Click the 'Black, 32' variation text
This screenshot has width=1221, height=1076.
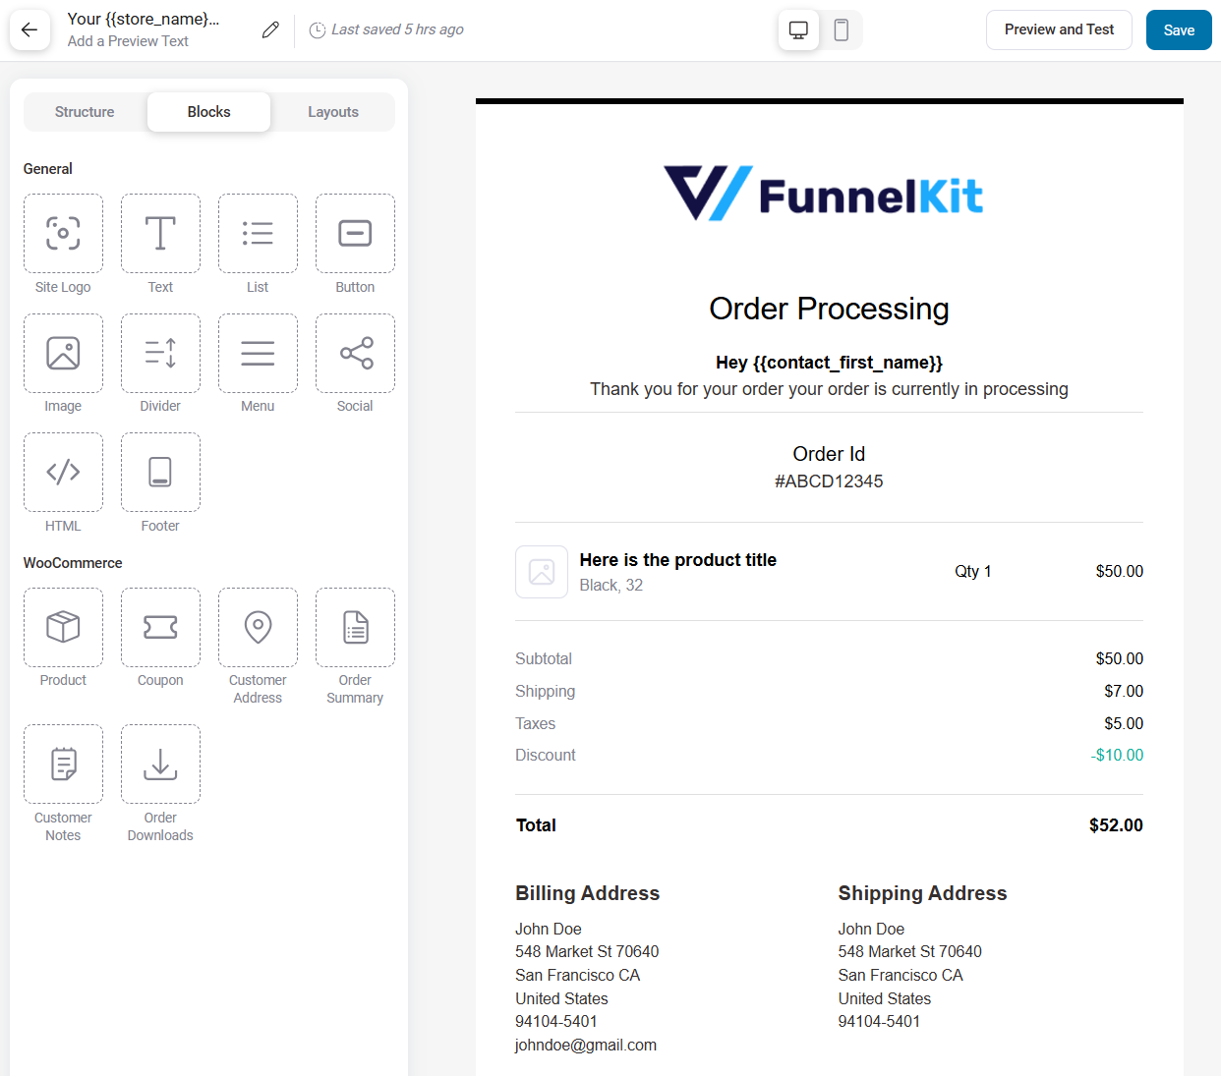611,586
